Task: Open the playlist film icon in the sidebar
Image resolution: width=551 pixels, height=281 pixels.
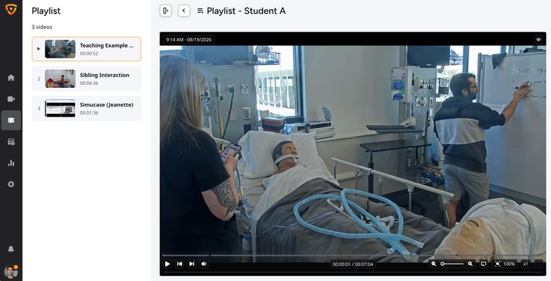Action: (x=11, y=120)
